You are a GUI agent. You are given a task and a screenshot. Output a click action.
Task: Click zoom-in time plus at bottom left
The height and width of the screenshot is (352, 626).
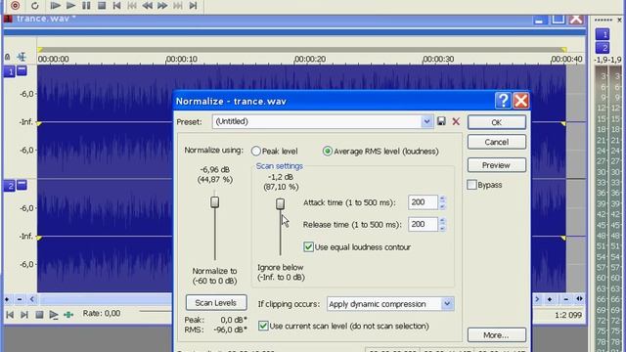[7, 299]
